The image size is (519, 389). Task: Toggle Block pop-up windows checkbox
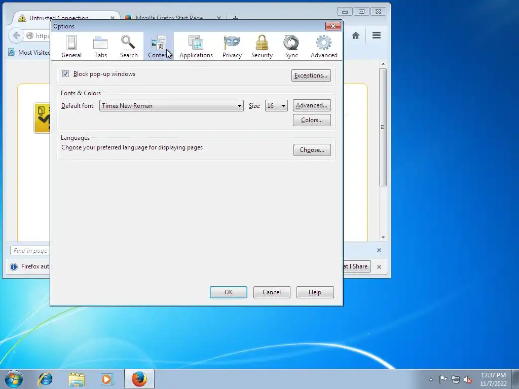point(65,74)
